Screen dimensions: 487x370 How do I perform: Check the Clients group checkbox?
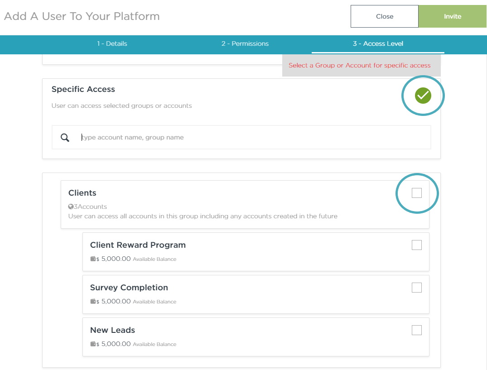coord(416,193)
